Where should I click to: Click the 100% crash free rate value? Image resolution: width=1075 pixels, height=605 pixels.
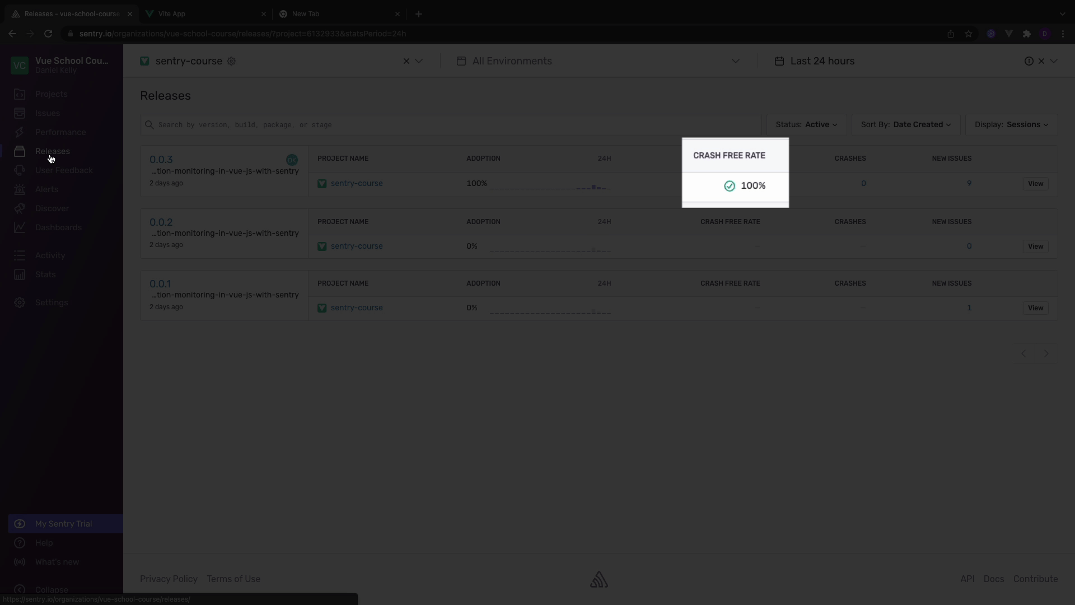click(x=753, y=186)
